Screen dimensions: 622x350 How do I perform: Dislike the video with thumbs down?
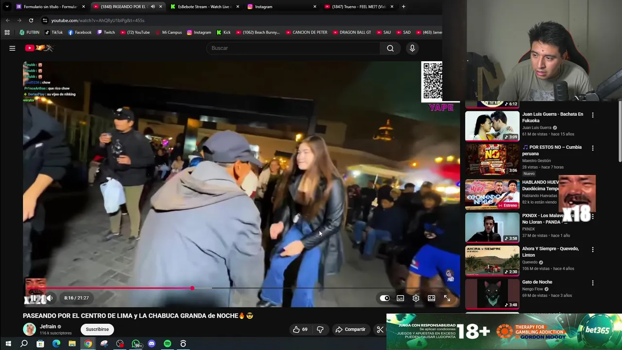(320, 329)
